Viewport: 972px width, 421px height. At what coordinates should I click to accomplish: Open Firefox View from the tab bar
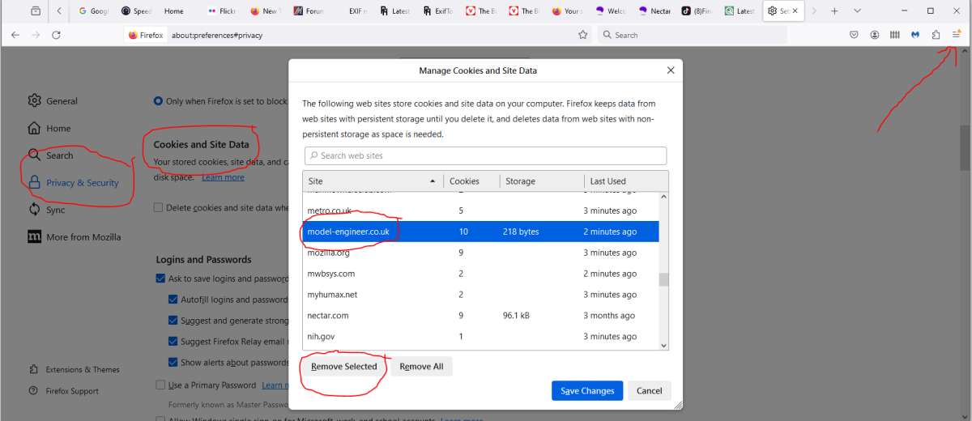(36, 11)
